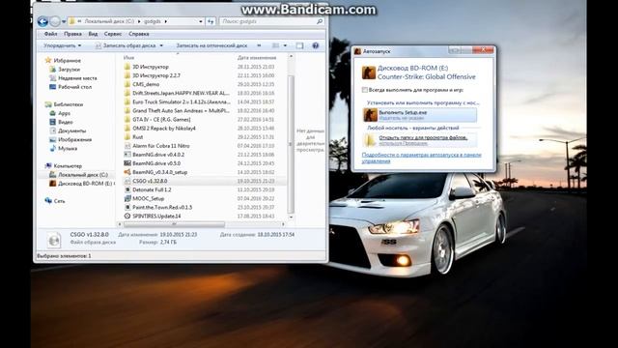Select the BeamNG.drive v0.5.0 file
This screenshot has width=618, height=348.
point(156,163)
